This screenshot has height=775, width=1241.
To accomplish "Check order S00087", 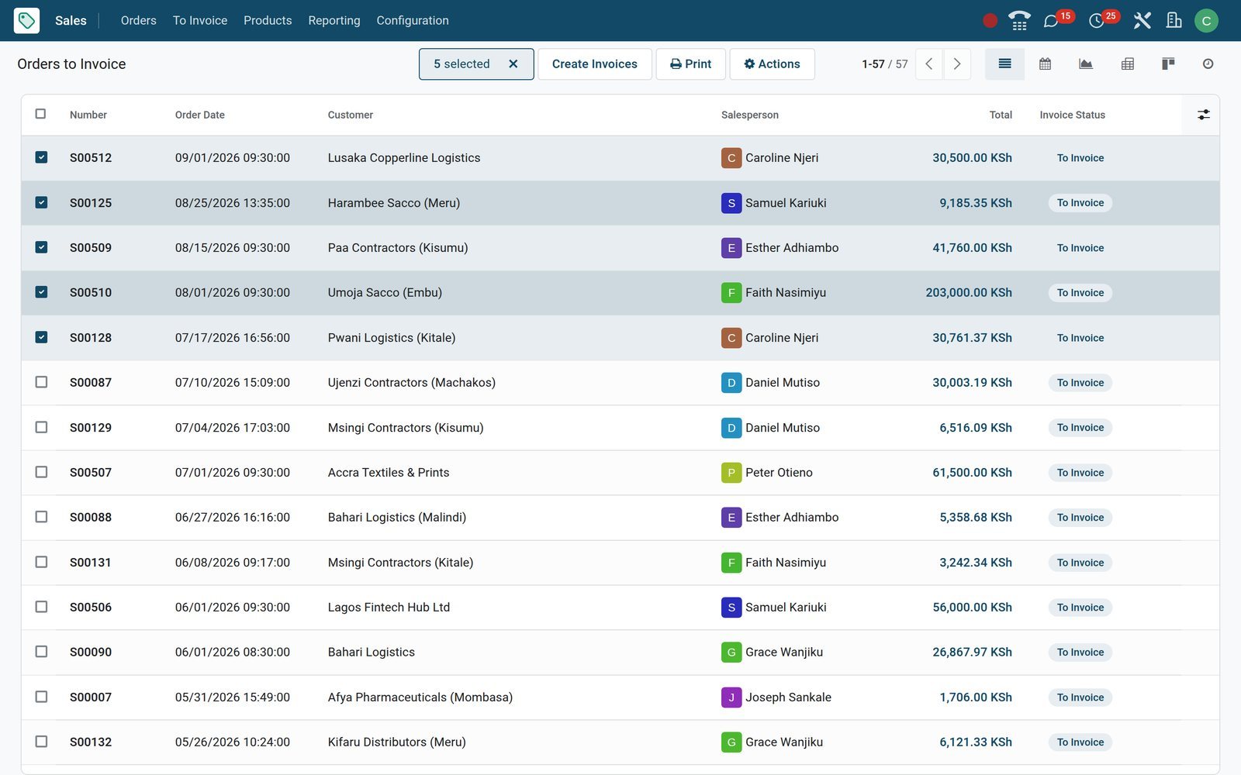I will point(42,382).
